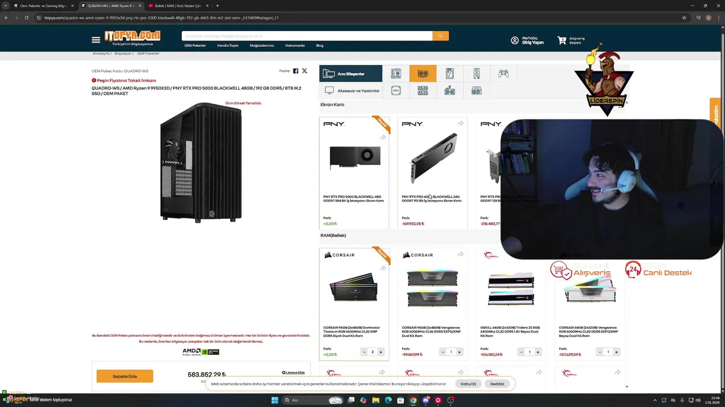
Task: Select PNY RTX PRO 4000 Blackwell product image
Action: pos(433,158)
